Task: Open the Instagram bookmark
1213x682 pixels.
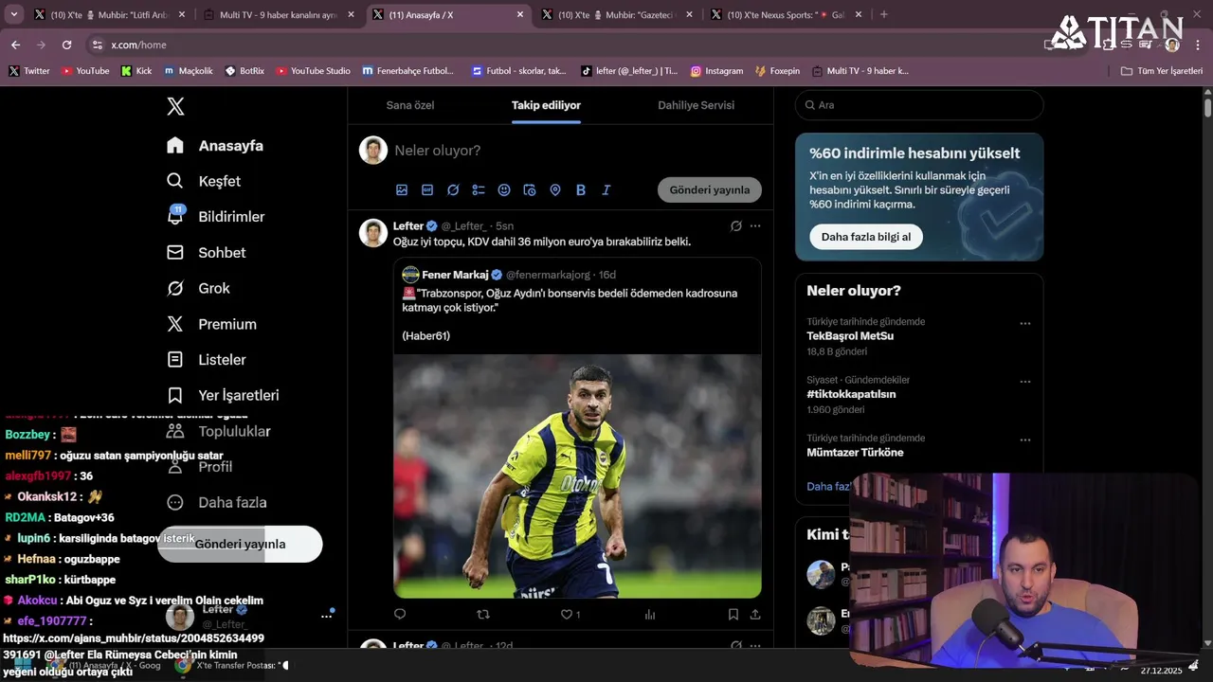Action: tap(716, 71)
